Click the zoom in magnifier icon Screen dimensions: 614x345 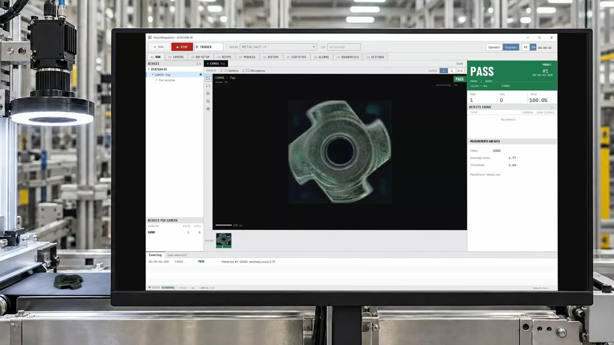pyautogui.click(x=208, y=94)
